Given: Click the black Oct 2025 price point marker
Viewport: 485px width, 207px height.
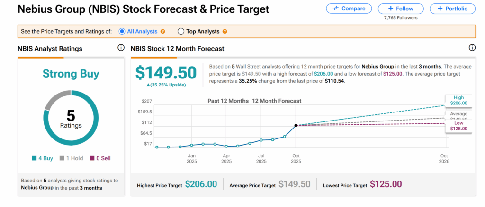Looking at the screenshot, I should 296,125.
